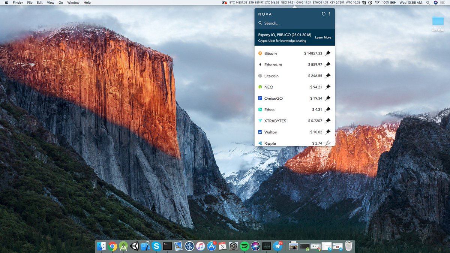Screen dimensions: 450x253
Task: Click the Skype menu bar icon
Action: (x=364, y=3)
